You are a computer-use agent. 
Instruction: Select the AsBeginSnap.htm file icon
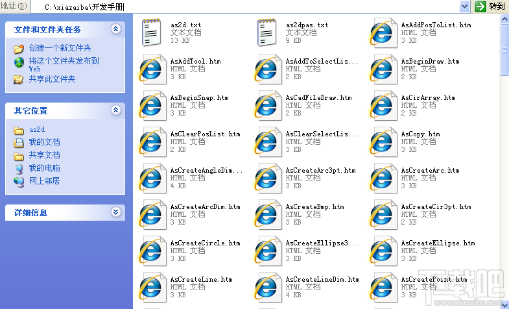pyautogui.click(x=152, y=106)
